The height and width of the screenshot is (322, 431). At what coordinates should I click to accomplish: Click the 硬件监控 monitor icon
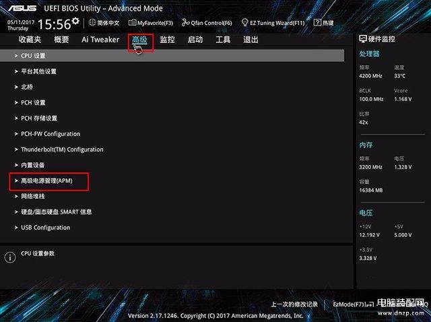(363, 39)
